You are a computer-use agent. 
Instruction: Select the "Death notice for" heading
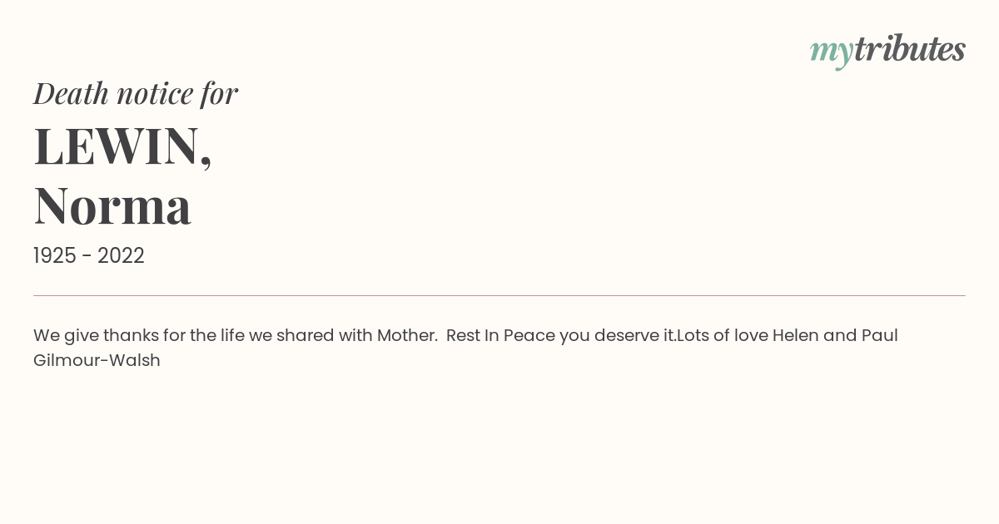(x=136, y=94)
